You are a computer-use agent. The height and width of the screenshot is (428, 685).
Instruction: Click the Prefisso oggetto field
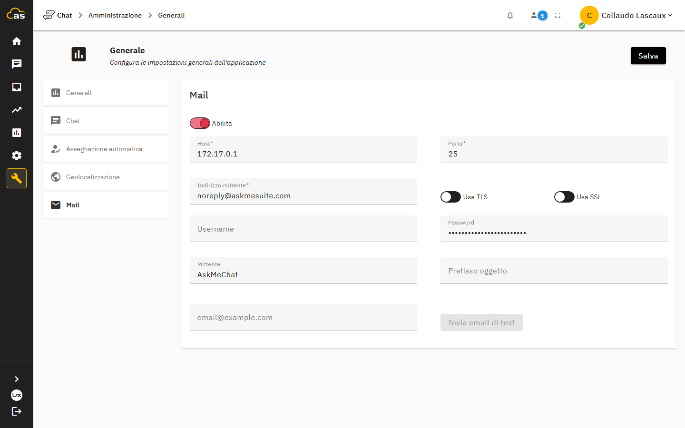(554, 271)
